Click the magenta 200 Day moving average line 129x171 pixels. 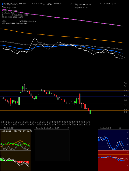(61, 17)
